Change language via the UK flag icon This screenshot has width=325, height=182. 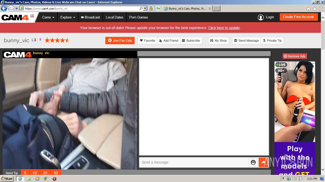coord(32,16)
